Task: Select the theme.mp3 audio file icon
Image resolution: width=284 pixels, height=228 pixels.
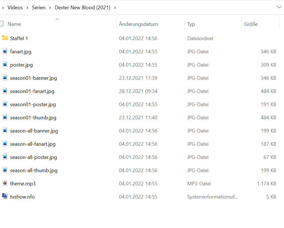Action: click(x=5, y=183)
